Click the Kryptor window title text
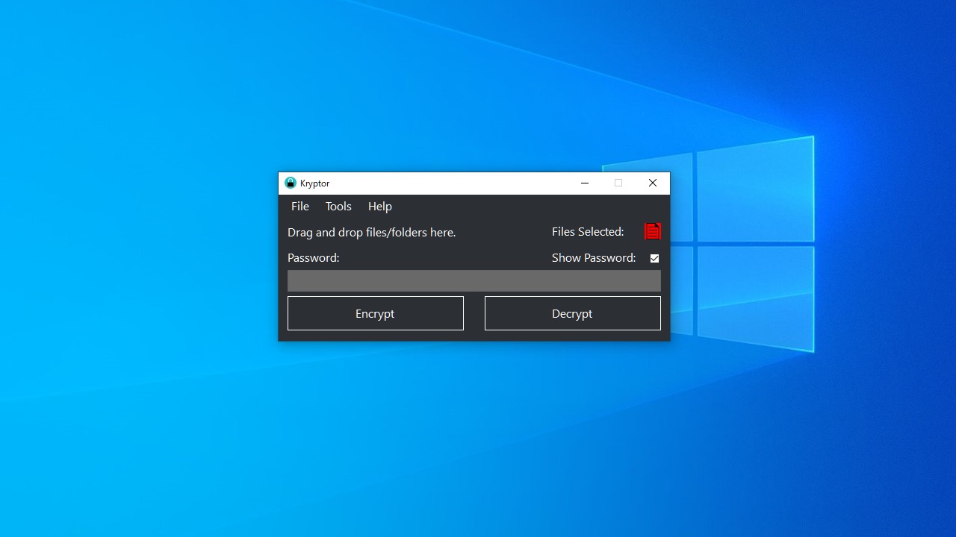Viewport: 956px width, 537px height. coord(314,183)
